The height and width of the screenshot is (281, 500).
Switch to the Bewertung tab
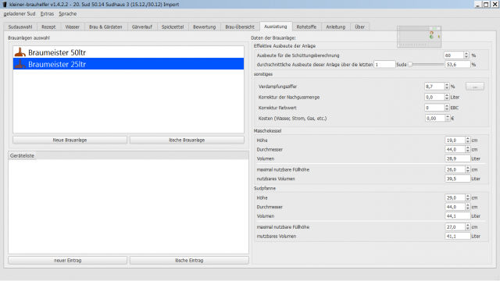pos(205,27)
